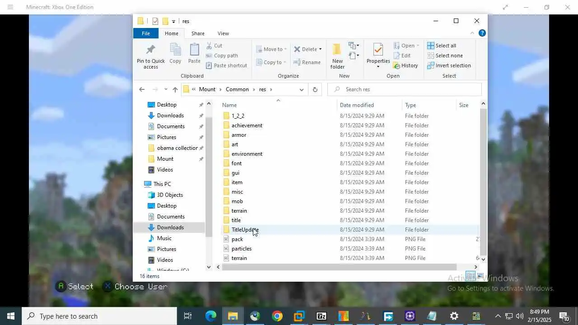Open Microsoft Edge from taskbar
Viewport: 578px width, 325px height.
tap(211, 316)
